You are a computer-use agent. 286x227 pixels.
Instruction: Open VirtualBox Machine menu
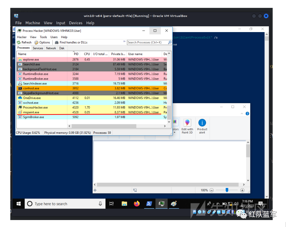[33, 23]
